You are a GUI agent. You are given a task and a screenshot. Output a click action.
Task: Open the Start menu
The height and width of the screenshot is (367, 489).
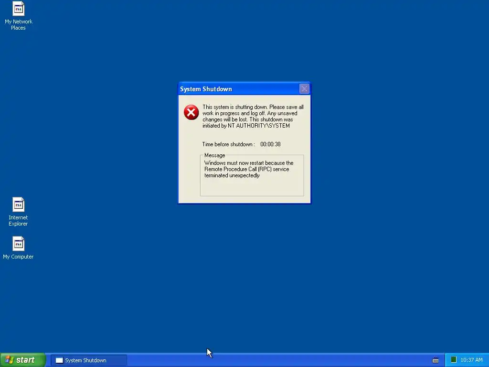pyautogui.click(x=23, y=360)
